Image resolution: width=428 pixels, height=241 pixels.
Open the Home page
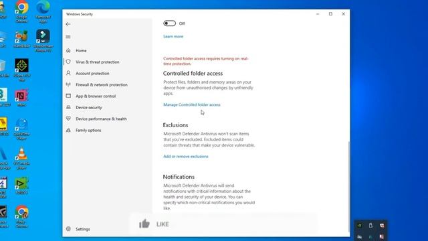coord(81,51)
